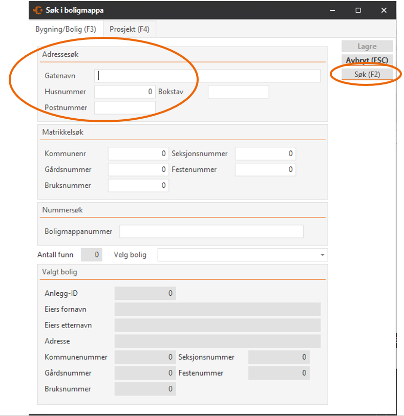This screenshot has height=416, width=404.
Task: Click the Boligmappanummer input field
Action: (x=211, y=232)
